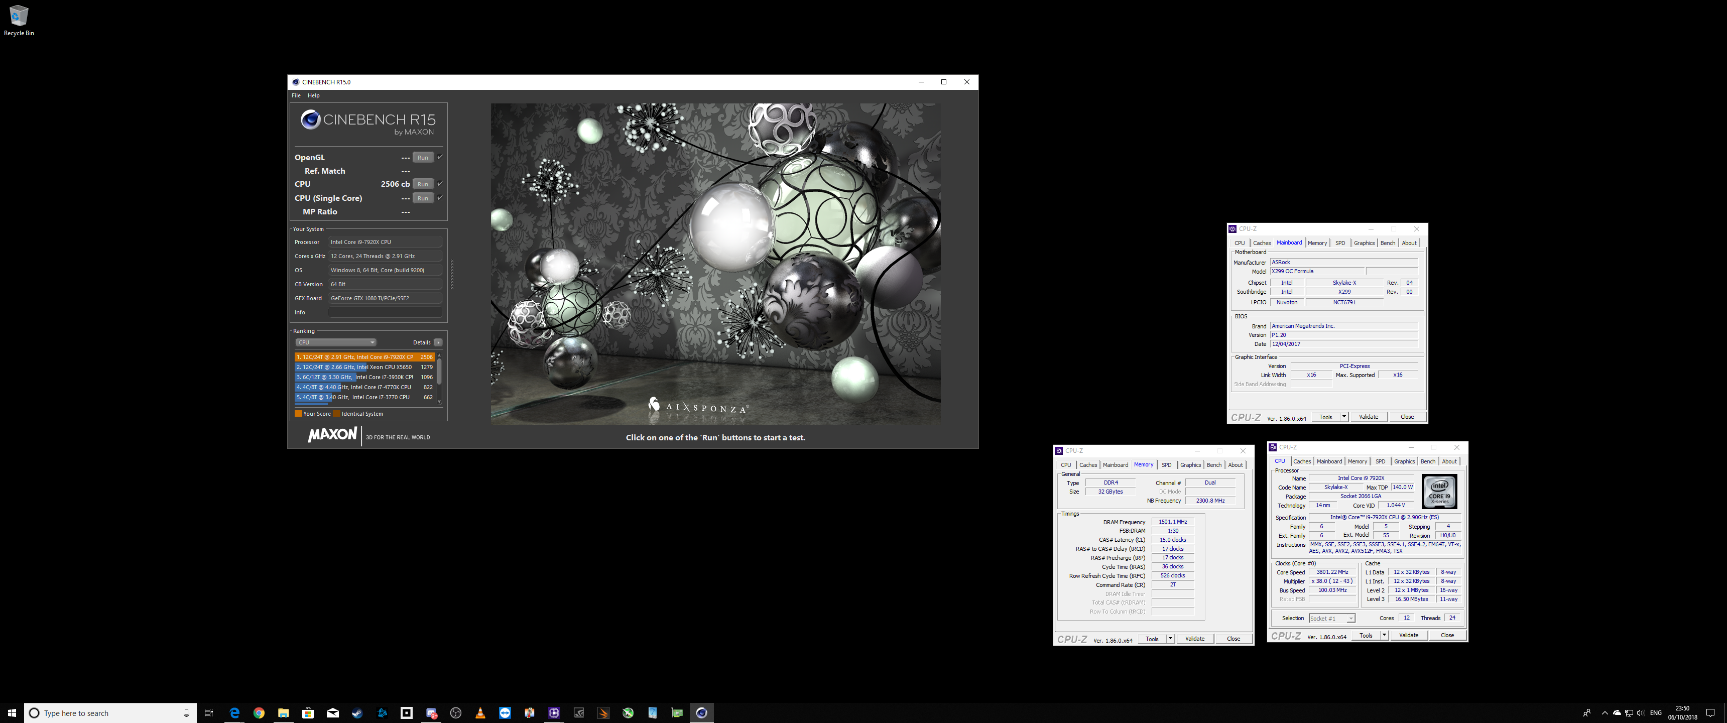This screenshot has height=723, width=1727.
Task: Open the Help menu in Cinebench
Action: [313, 95]
